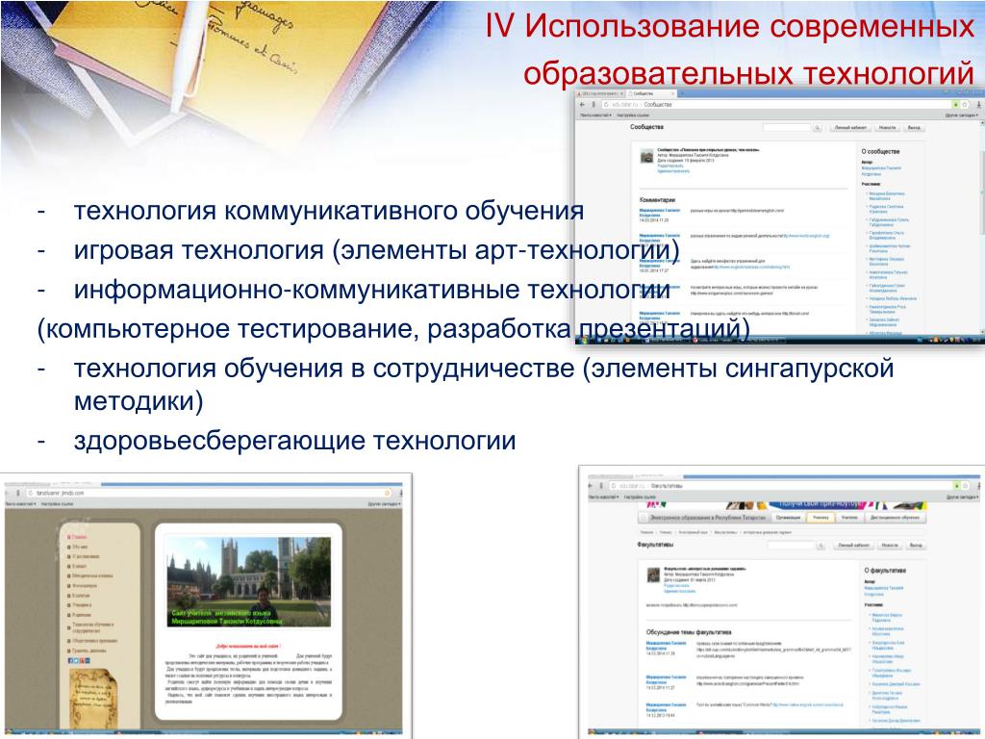Click Комментарии heading on Сообщества page
This screenshot has width=985, height=739.
[x=657, y=200]
